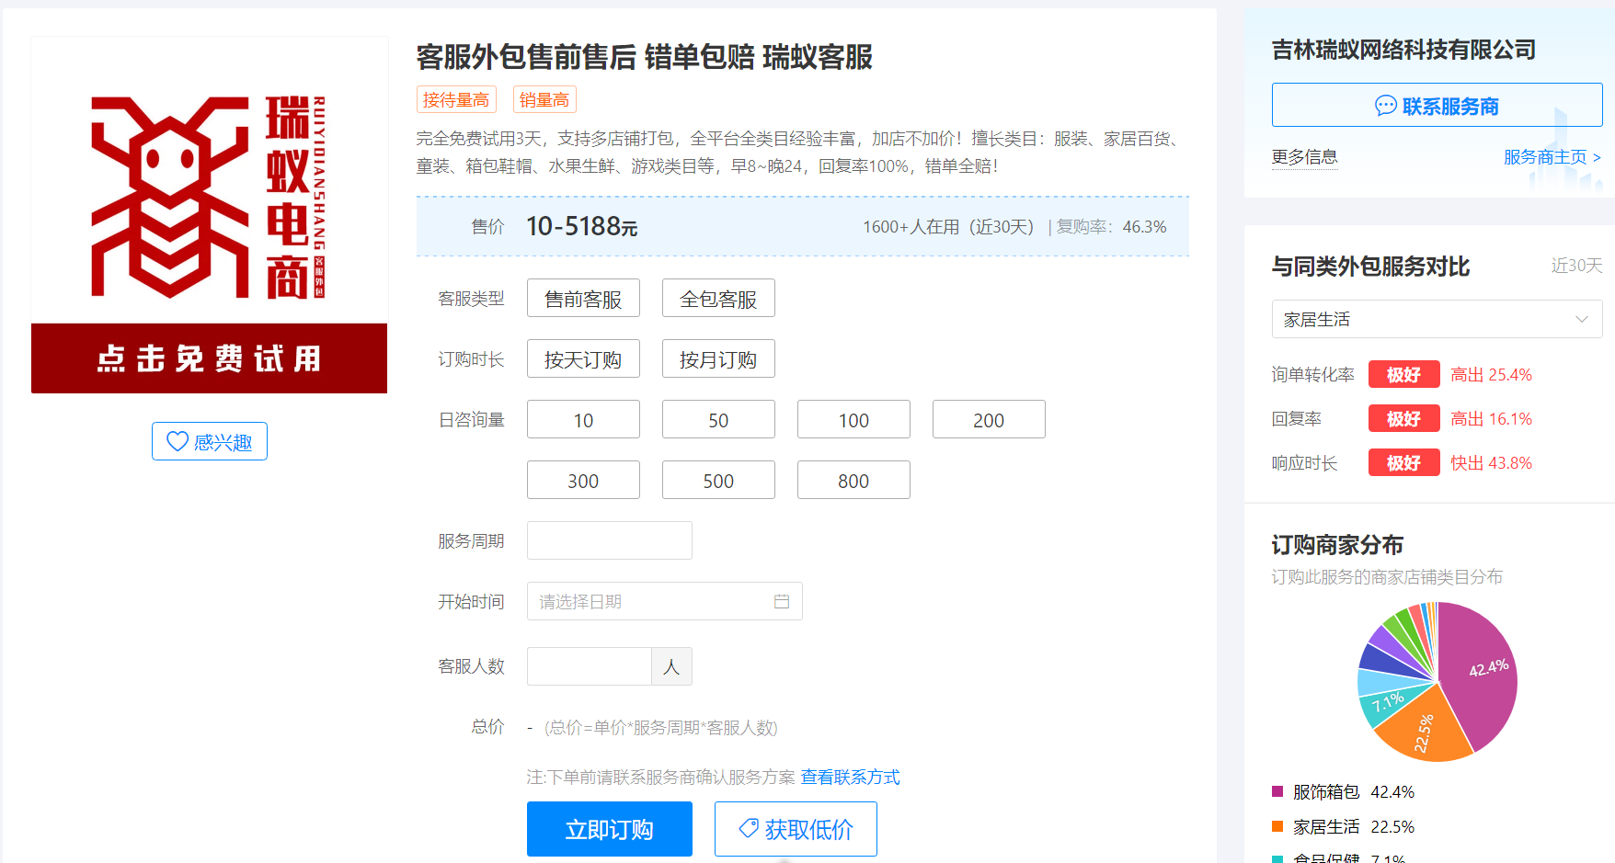Screen dimensions: 1615x863
Task: Click the 人 unit suffix of 客服人数
Action: coord(671,666)
